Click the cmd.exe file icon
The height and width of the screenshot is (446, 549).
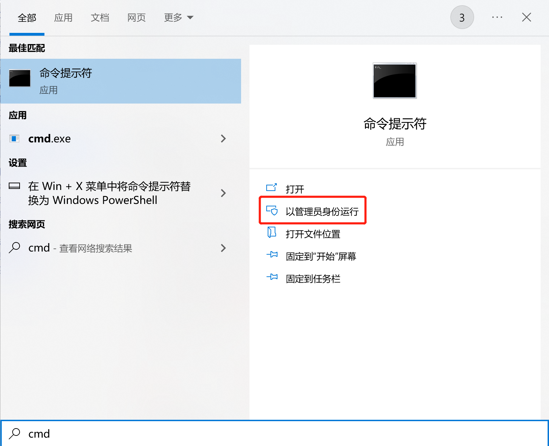click(x=14, y=139)
